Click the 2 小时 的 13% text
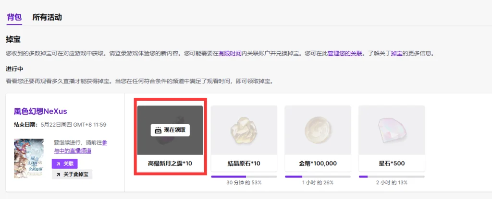The width and height of the screenshot is (492, 199). [x=392, y=183]
